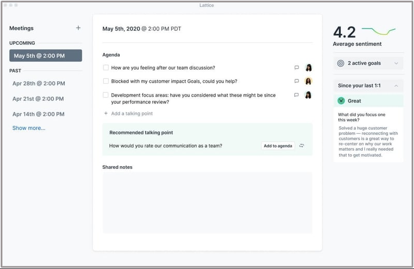This screenshot has width=414, height=269.
Task: Check 'How are you feeling' agenda item
Action: tap(106, 68)
